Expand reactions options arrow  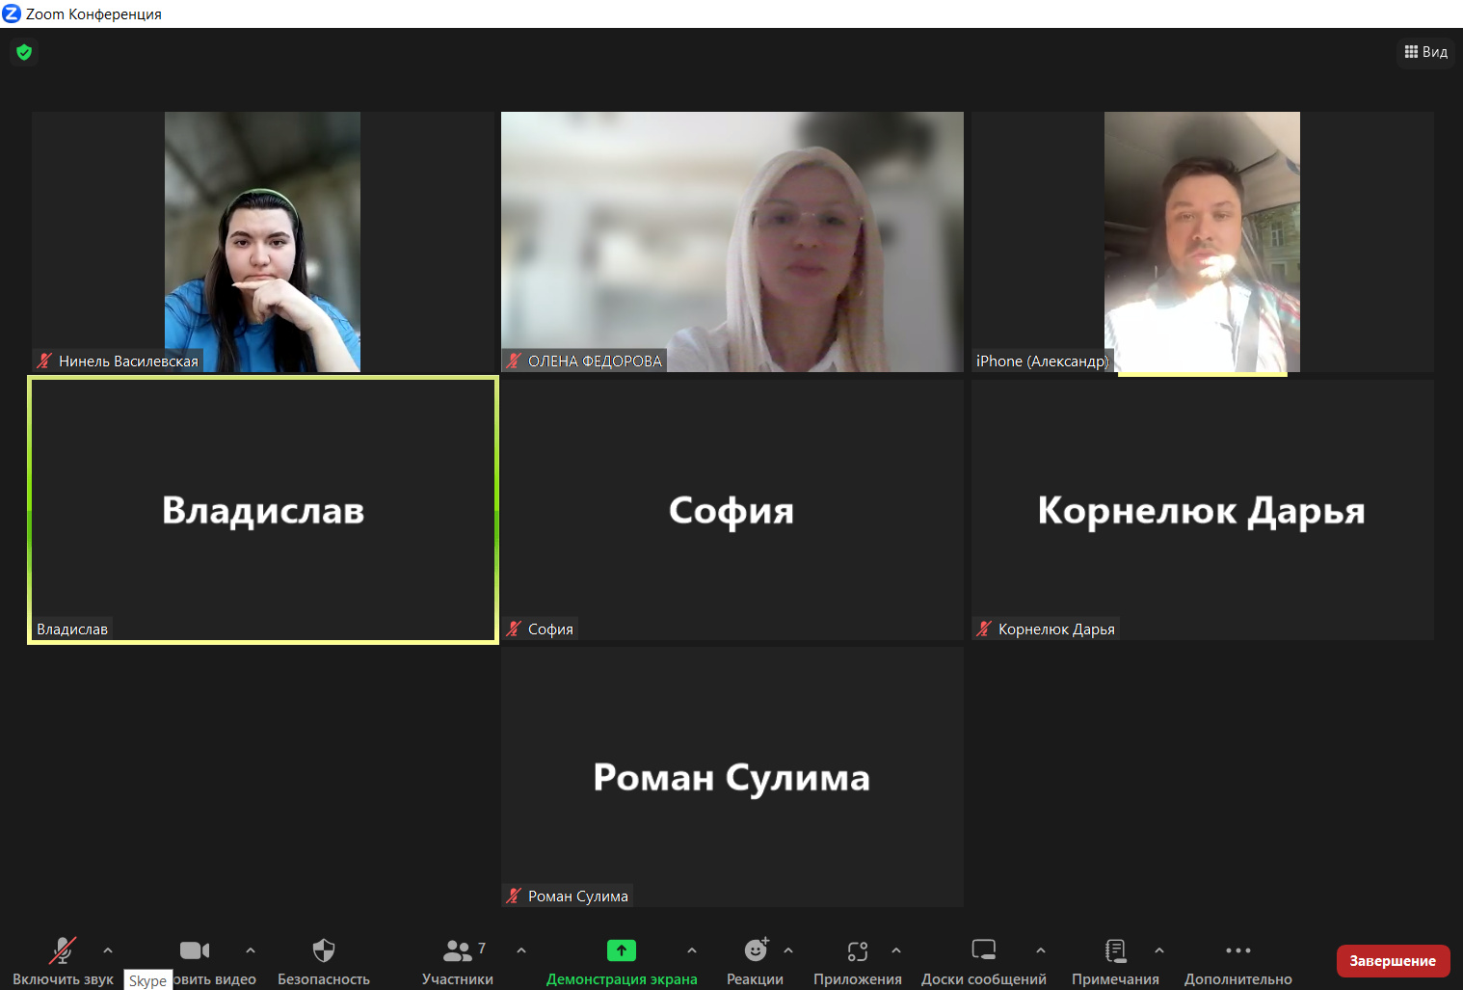point(788,950)
